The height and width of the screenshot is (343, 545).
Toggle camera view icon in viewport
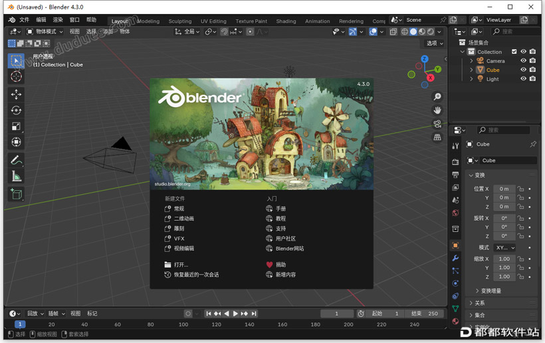point(437,124)
